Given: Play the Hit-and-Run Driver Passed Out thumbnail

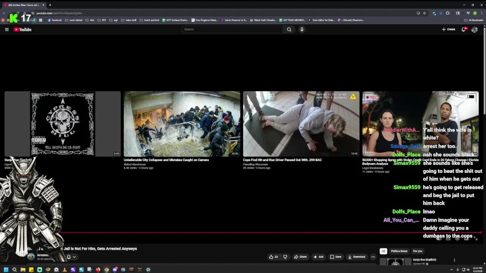Looking at the screenshot, I should 301,124.
